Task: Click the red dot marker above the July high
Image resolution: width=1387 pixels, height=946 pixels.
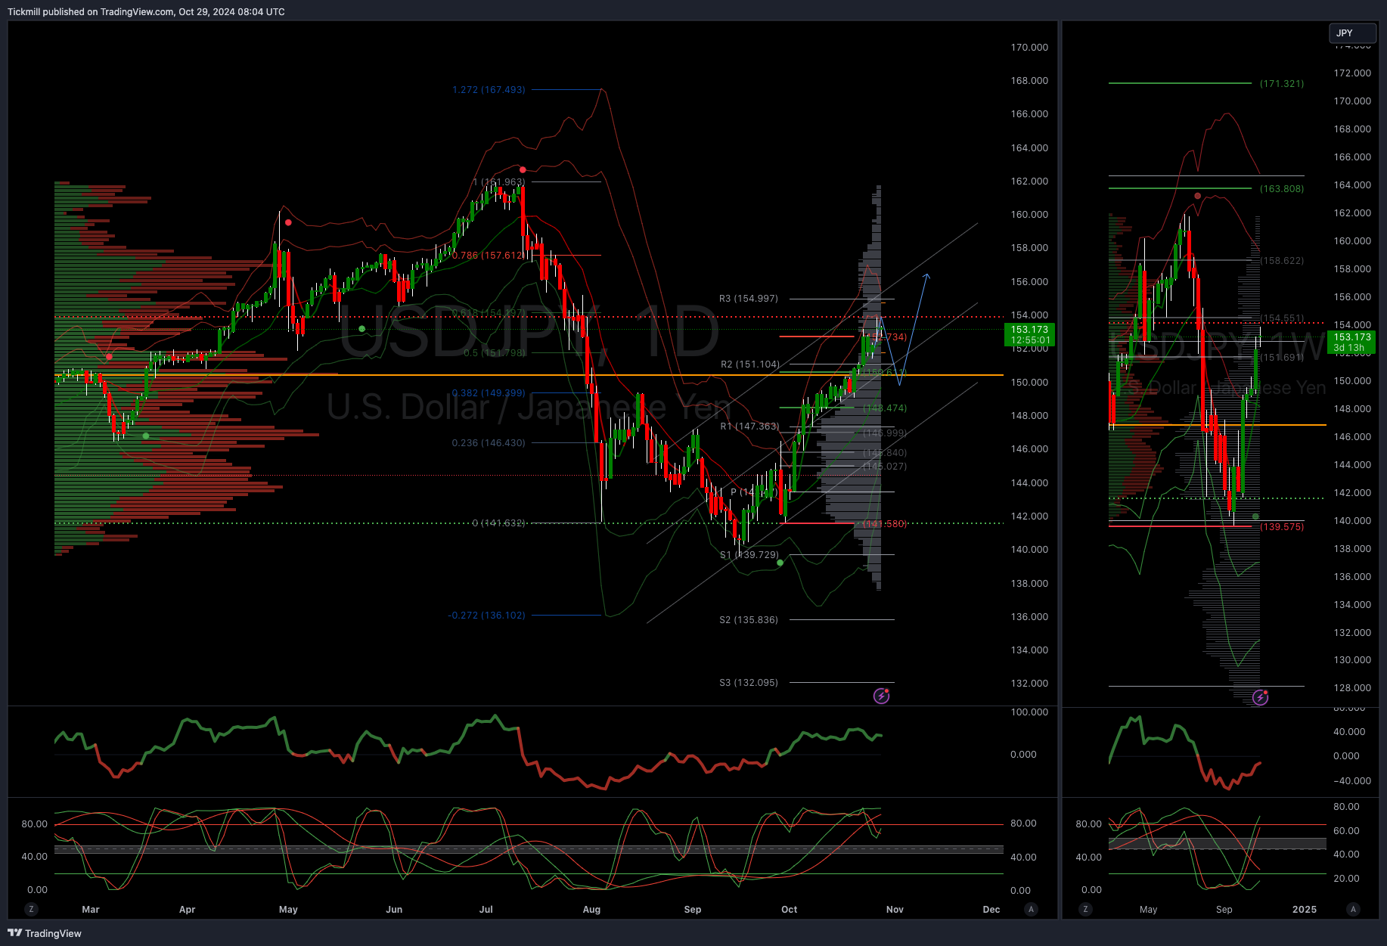Action: click(523, 169)
